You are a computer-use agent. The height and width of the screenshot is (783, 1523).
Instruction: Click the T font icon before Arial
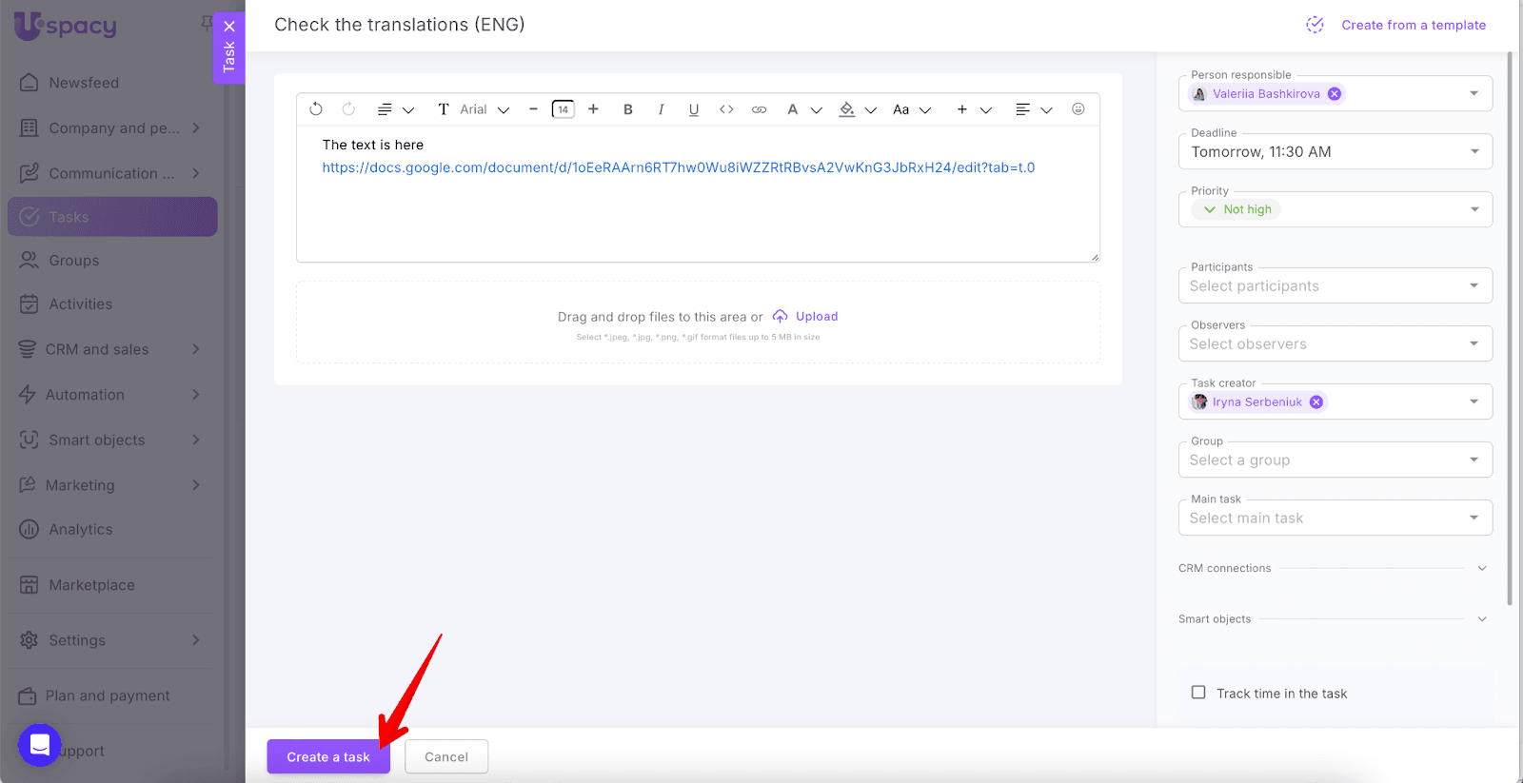pos(444,109)
